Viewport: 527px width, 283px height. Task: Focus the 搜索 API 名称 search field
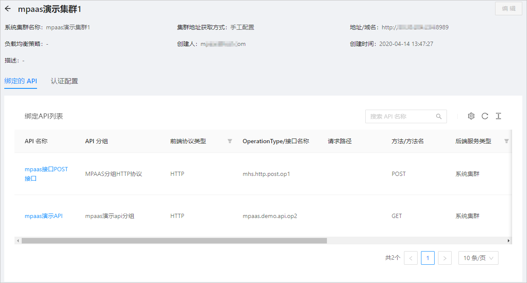(406, 116)
